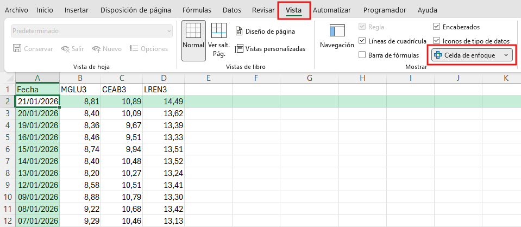Click the cell with value 14,49

pyautogui.click(x=164, y=102)
